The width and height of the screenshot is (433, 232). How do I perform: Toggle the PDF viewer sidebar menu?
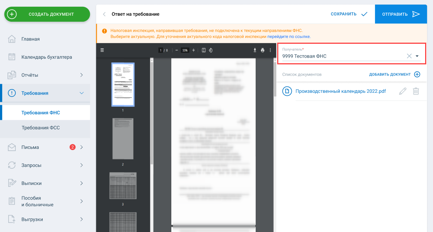pyautogui.click(x=102, y=50)
